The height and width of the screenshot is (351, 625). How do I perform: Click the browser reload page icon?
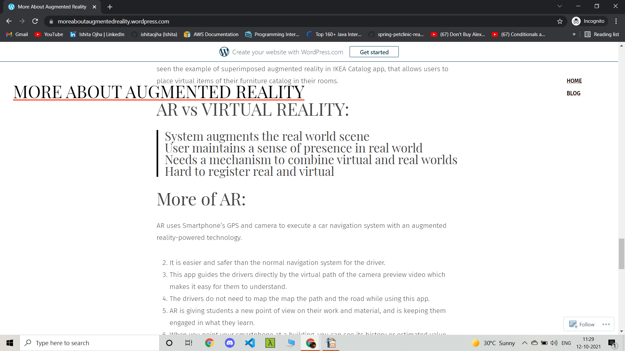(x=35, y=21)
